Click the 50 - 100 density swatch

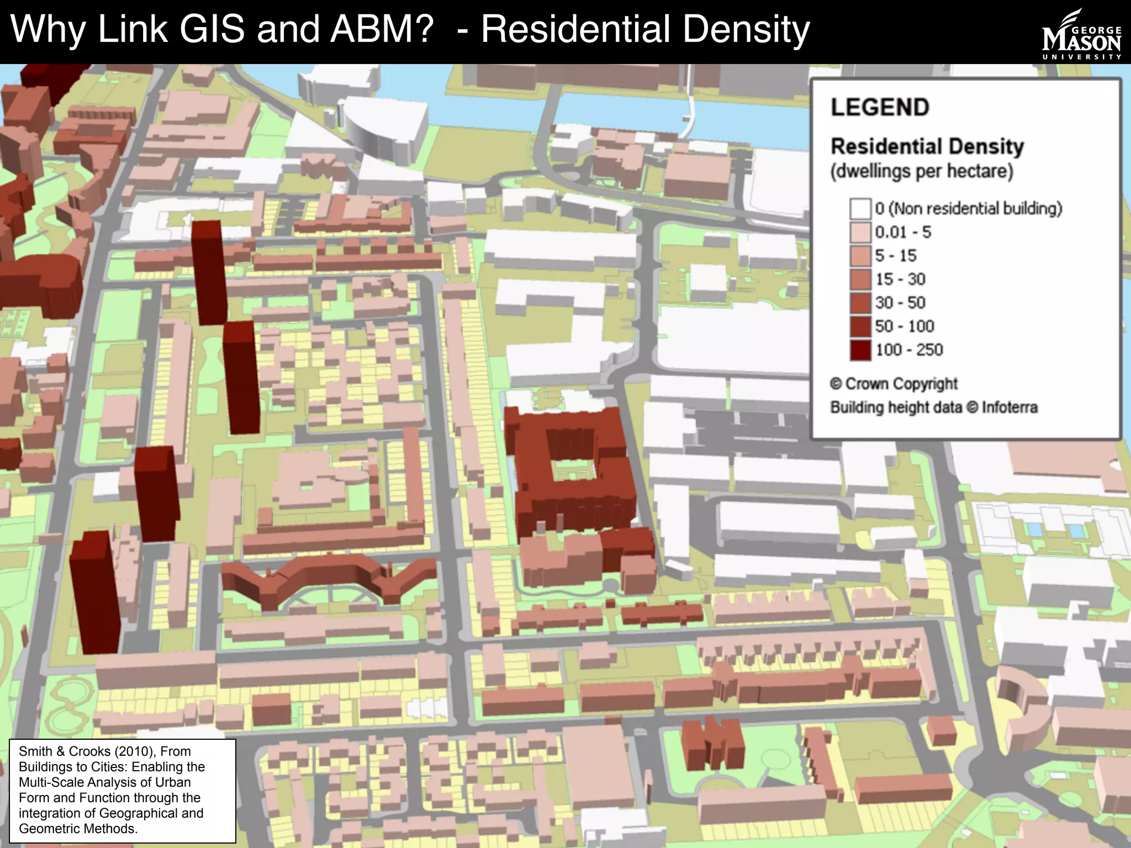[x=860, y=326]
